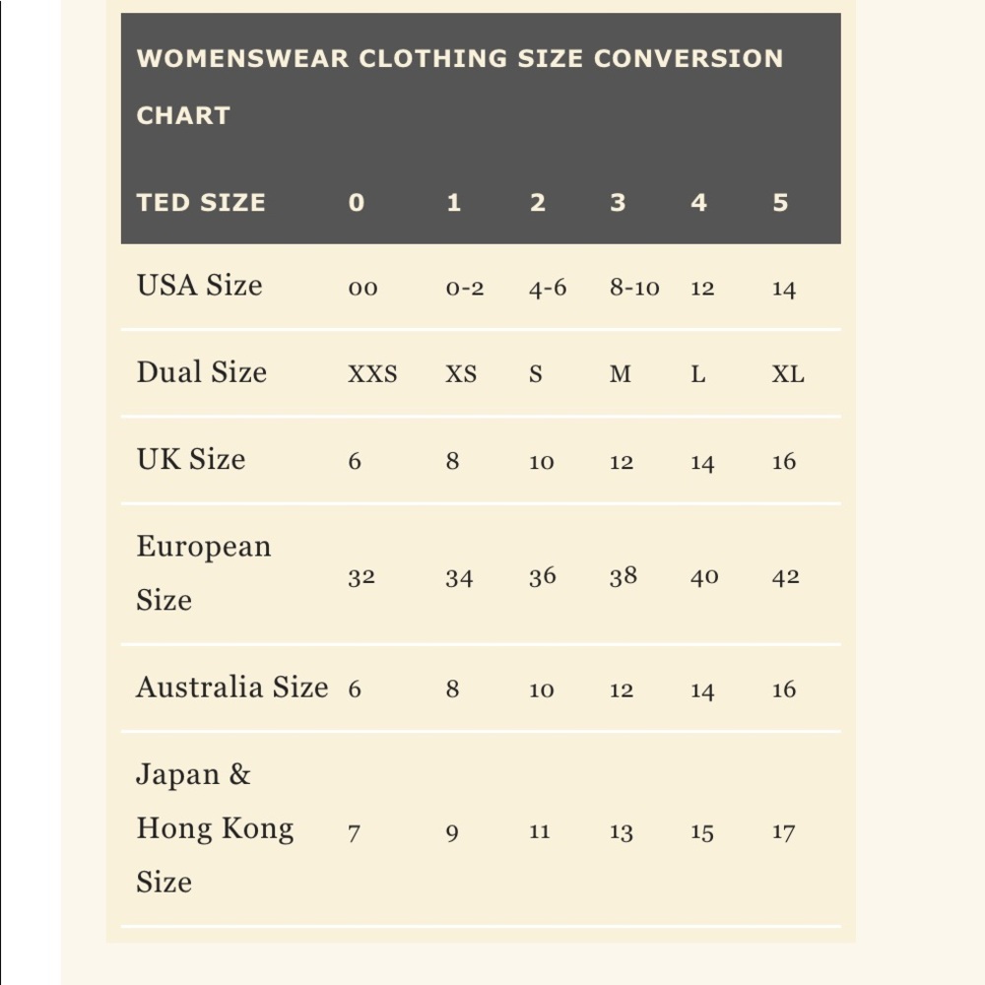Select the USA Size row label
Image resolution: width=985 pixels, height=985 pixels.
(199, 286)
